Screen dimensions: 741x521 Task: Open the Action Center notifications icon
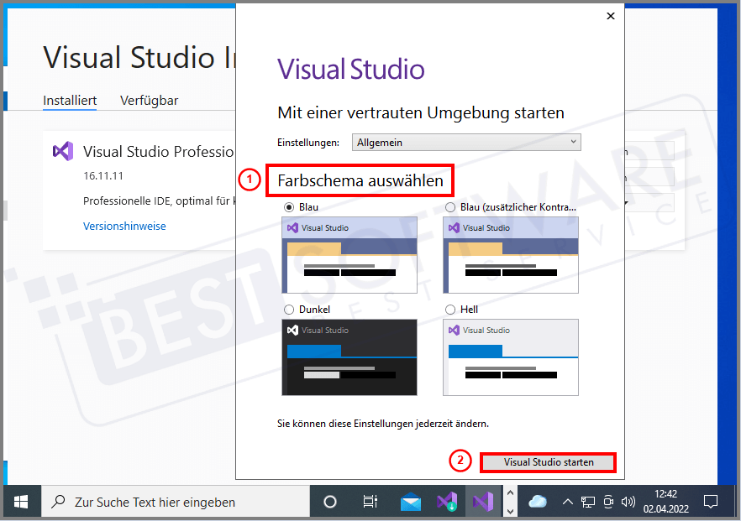[x=711, y=501]
